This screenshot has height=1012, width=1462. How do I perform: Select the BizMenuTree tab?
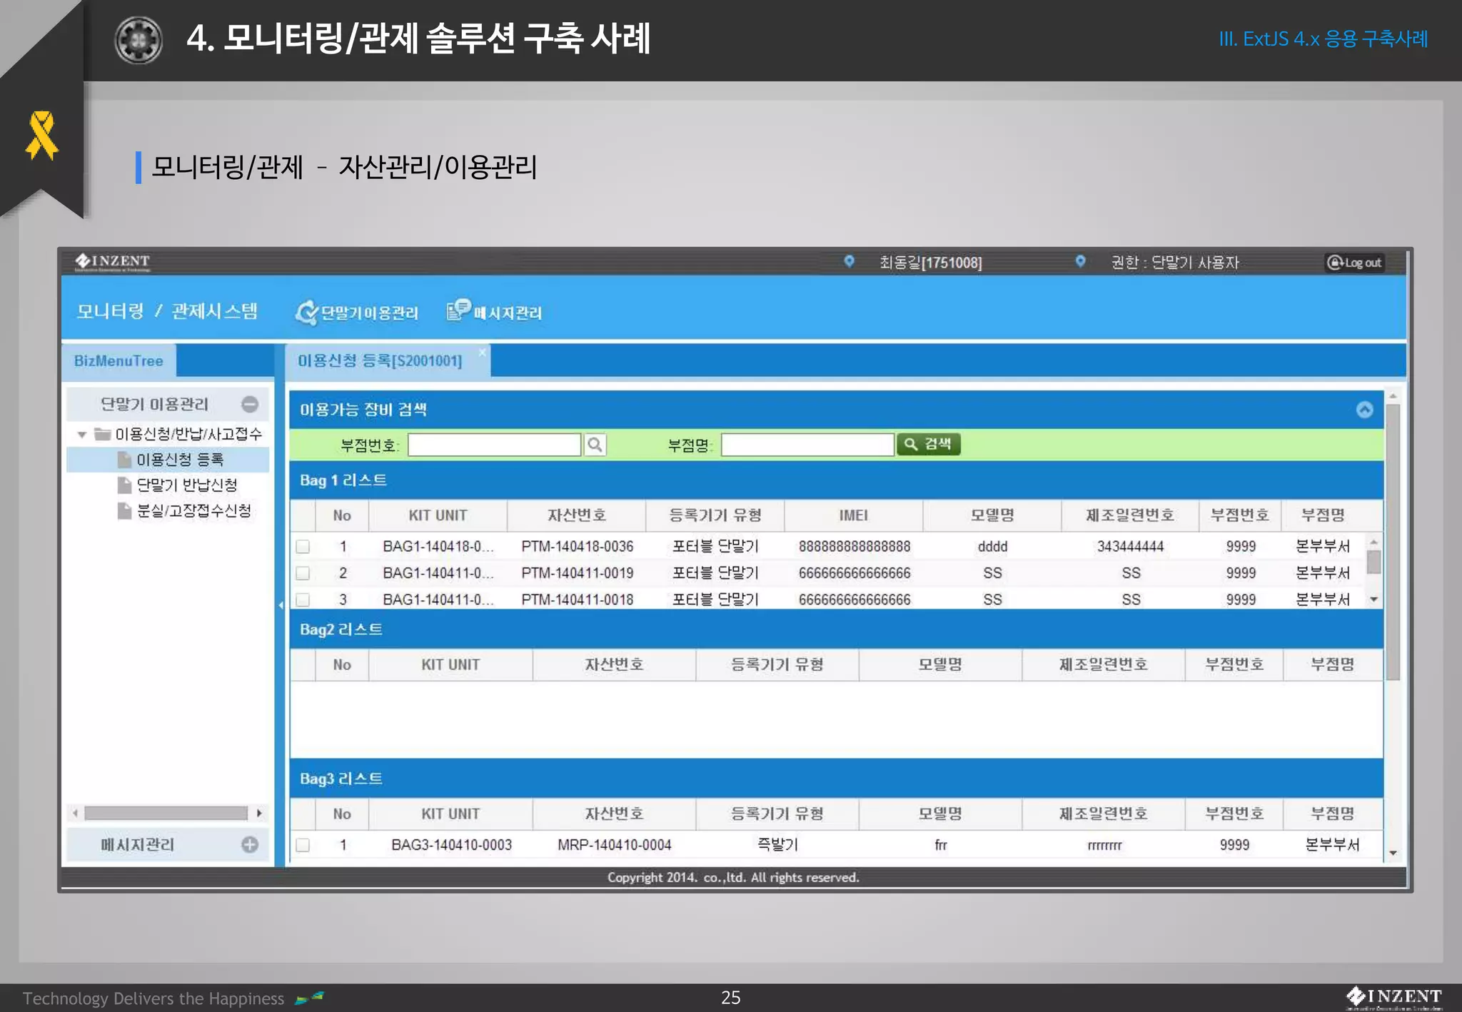tap(119, 360)
